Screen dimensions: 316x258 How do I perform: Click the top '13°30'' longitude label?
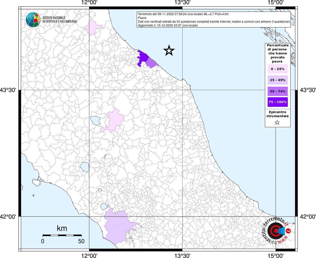[x=182, y=3]
